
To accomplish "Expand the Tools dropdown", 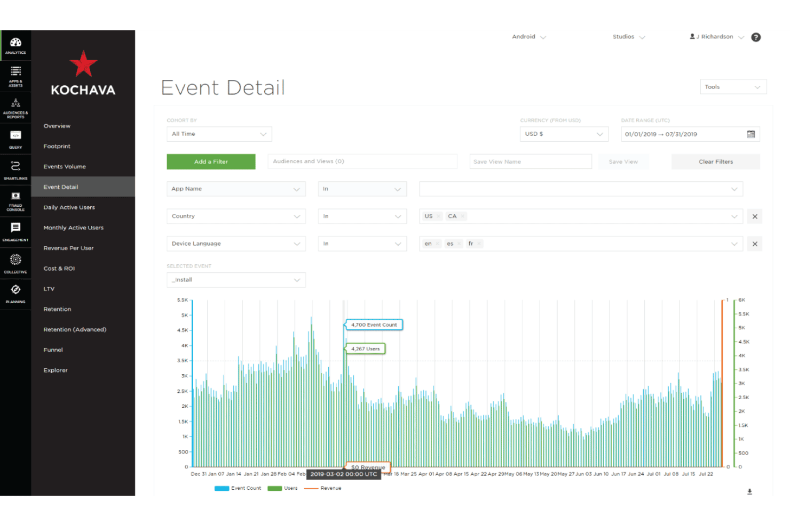I will 733,87.
